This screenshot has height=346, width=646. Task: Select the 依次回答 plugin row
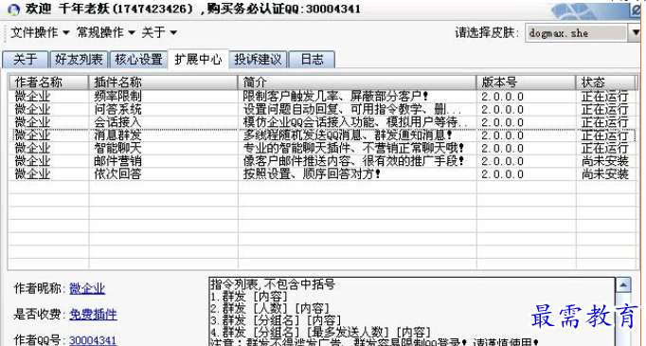click(323, 174)
